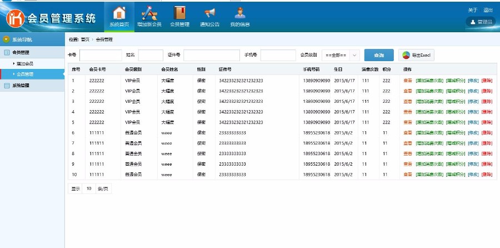
Task: Click 修改 in row 9
Action: (473, 164)
